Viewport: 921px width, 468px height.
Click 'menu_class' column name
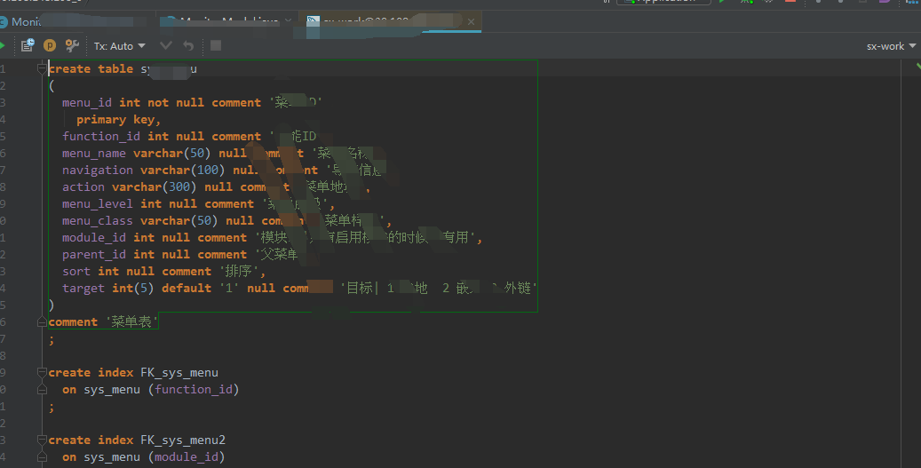point(98,221)
